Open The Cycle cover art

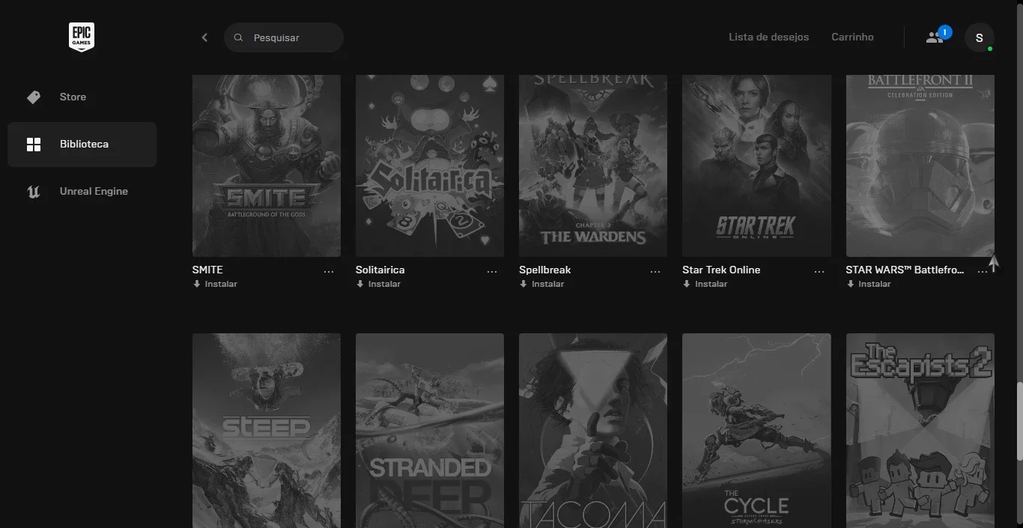pyautogui.click(x=756, y=431)
